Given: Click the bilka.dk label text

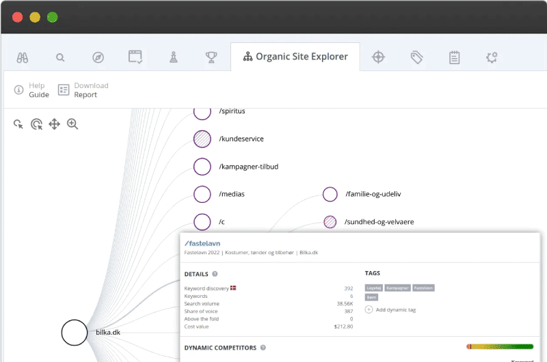Looking at the screenshot, I should click(108, 333).
